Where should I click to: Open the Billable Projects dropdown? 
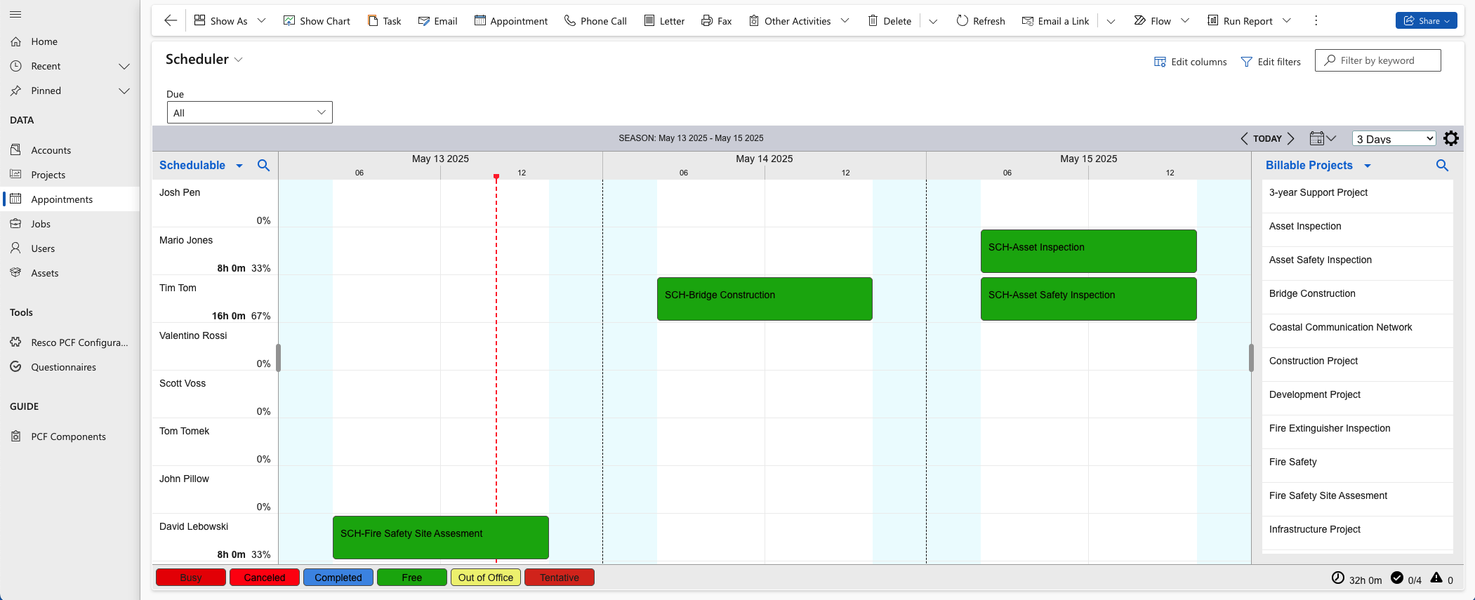tap(1318, 165)
